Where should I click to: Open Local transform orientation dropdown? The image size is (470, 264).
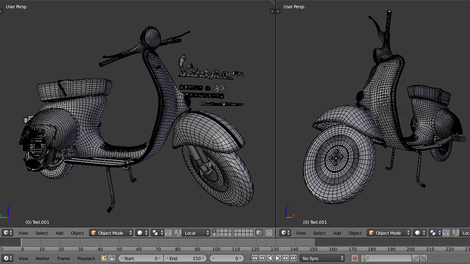click(x=196, y=233)
